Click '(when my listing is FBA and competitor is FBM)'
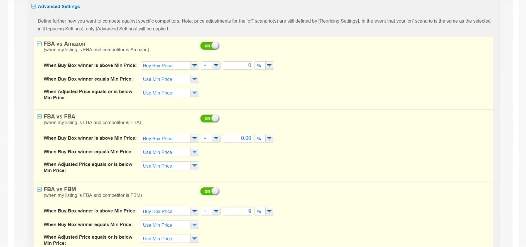This screenshot has height=247, width=526. [x=93, y=195]
